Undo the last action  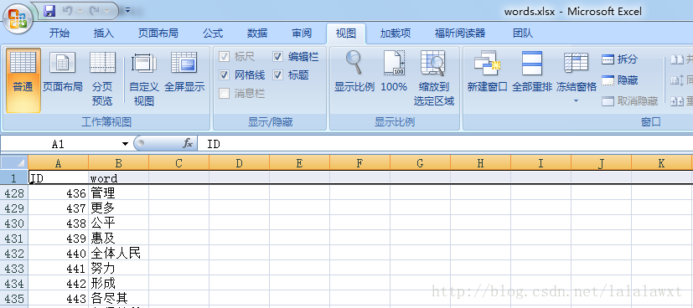pos(68,11)
